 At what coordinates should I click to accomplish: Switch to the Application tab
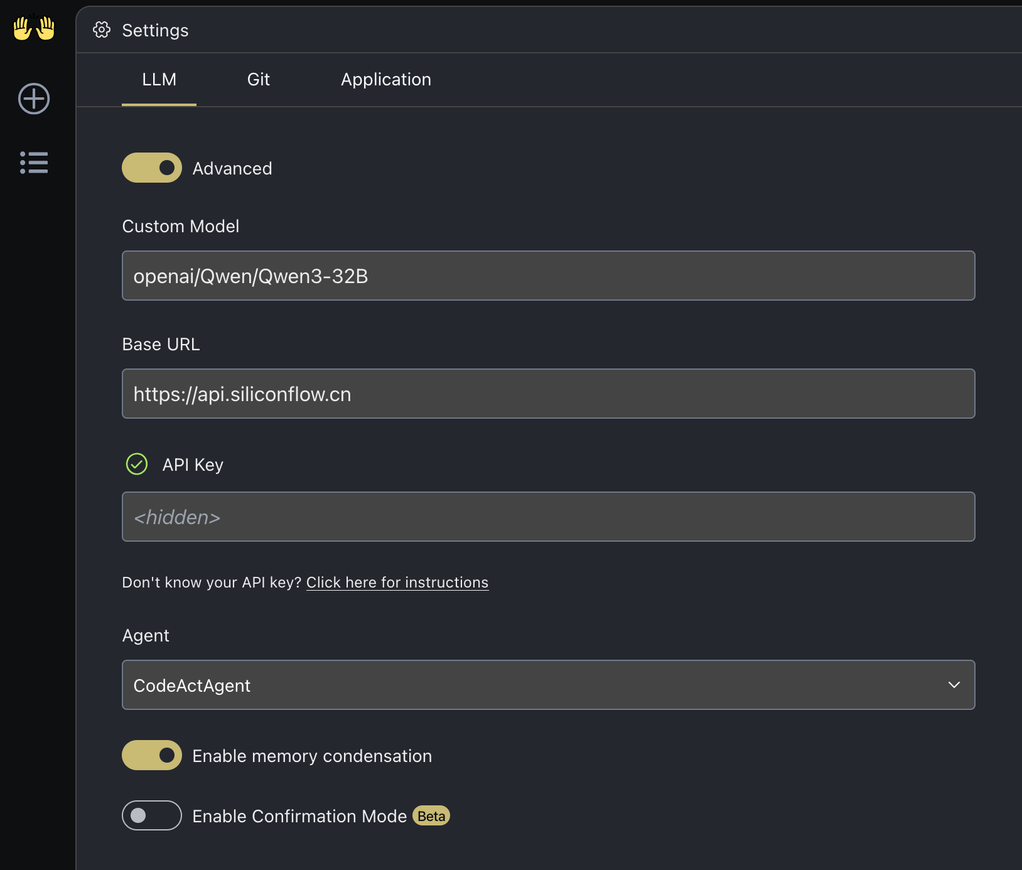coord(386,79)
